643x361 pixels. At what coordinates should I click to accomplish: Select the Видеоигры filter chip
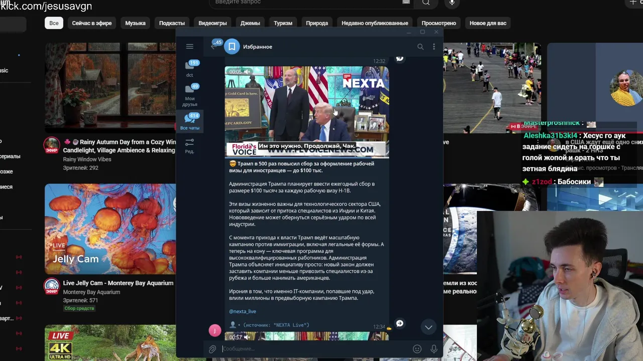[212, 23]
